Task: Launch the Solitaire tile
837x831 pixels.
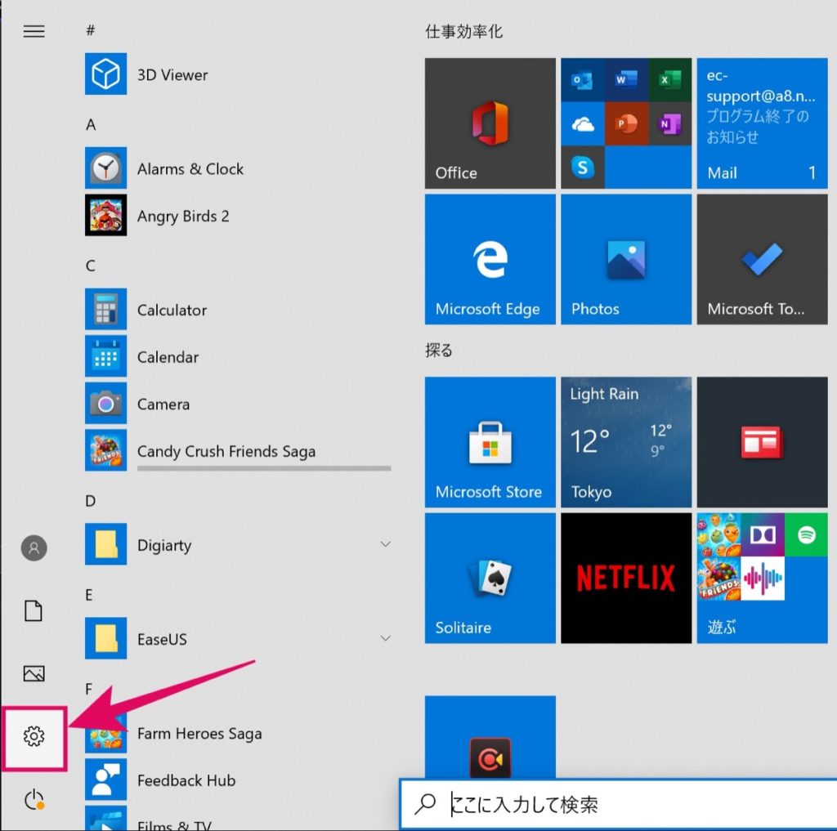Action: (x=490, y=578)
